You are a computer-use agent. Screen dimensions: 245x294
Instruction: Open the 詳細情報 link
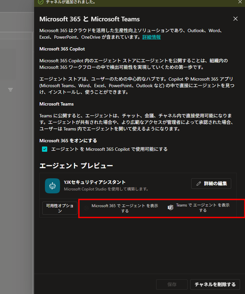(152, 37)
